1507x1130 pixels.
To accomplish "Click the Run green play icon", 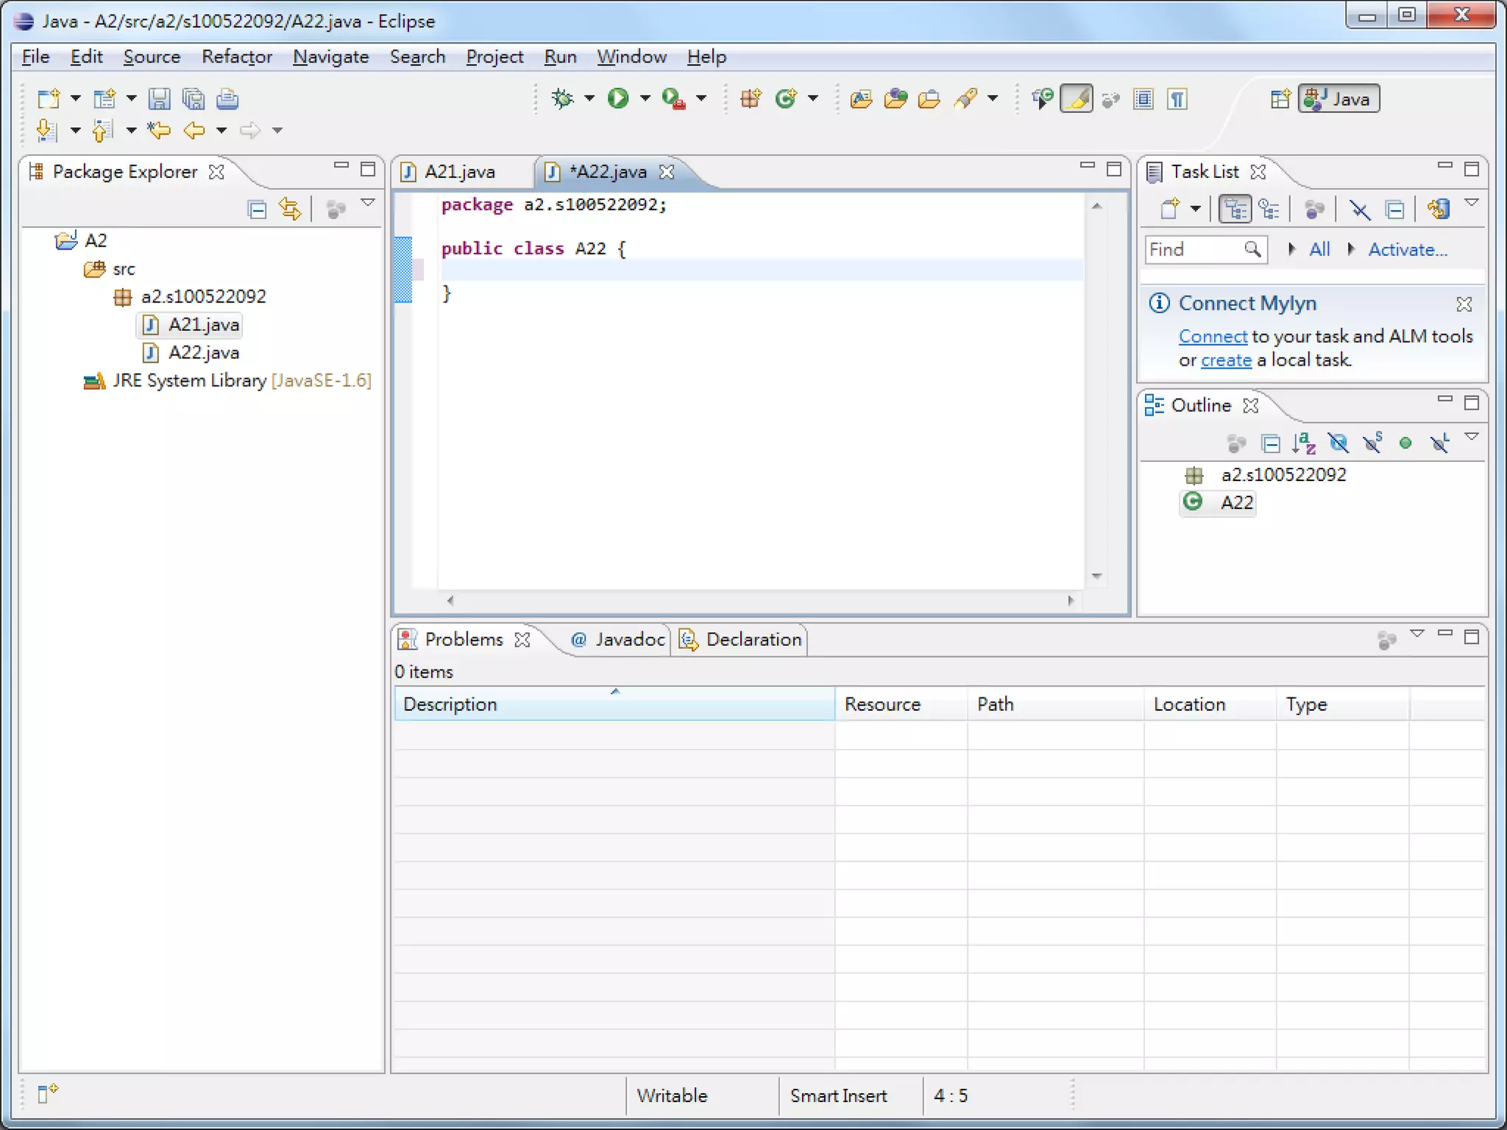I will tap(617, 99).
